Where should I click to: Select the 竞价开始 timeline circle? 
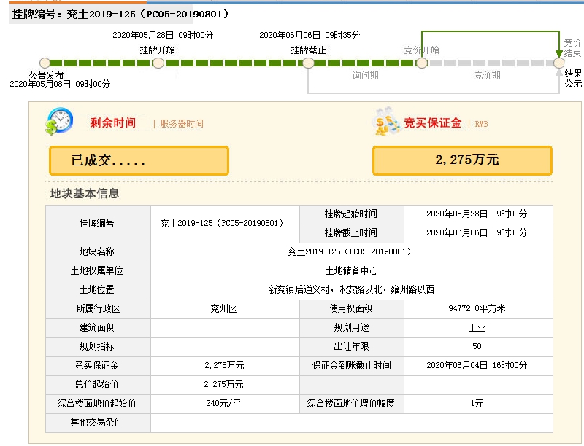421,63
